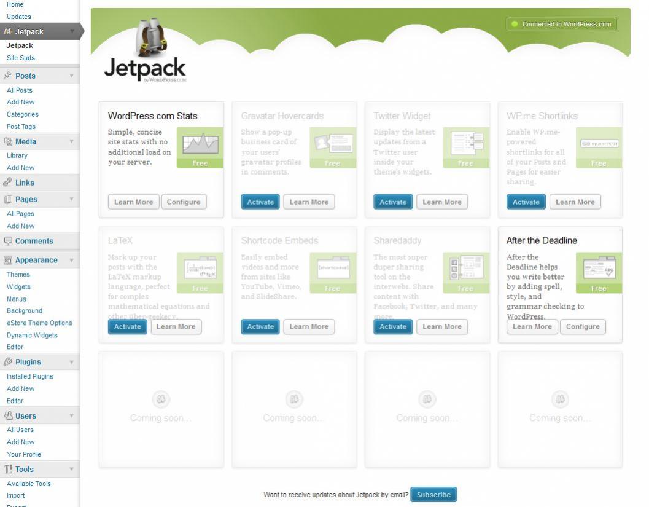Learn More about LaTeX module
The height and width of the screenshot is (507, 649).
[x=176, y=326]
